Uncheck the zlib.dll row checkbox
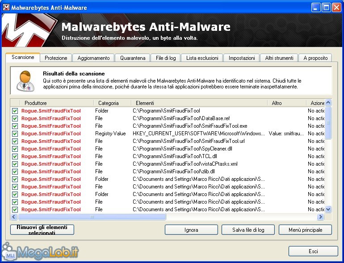This screenshot has width=344, height=263. tap(15, 171)
